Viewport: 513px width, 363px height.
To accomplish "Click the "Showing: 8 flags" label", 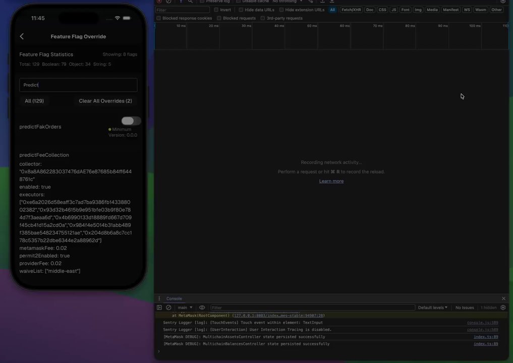I will click(120, 54).
